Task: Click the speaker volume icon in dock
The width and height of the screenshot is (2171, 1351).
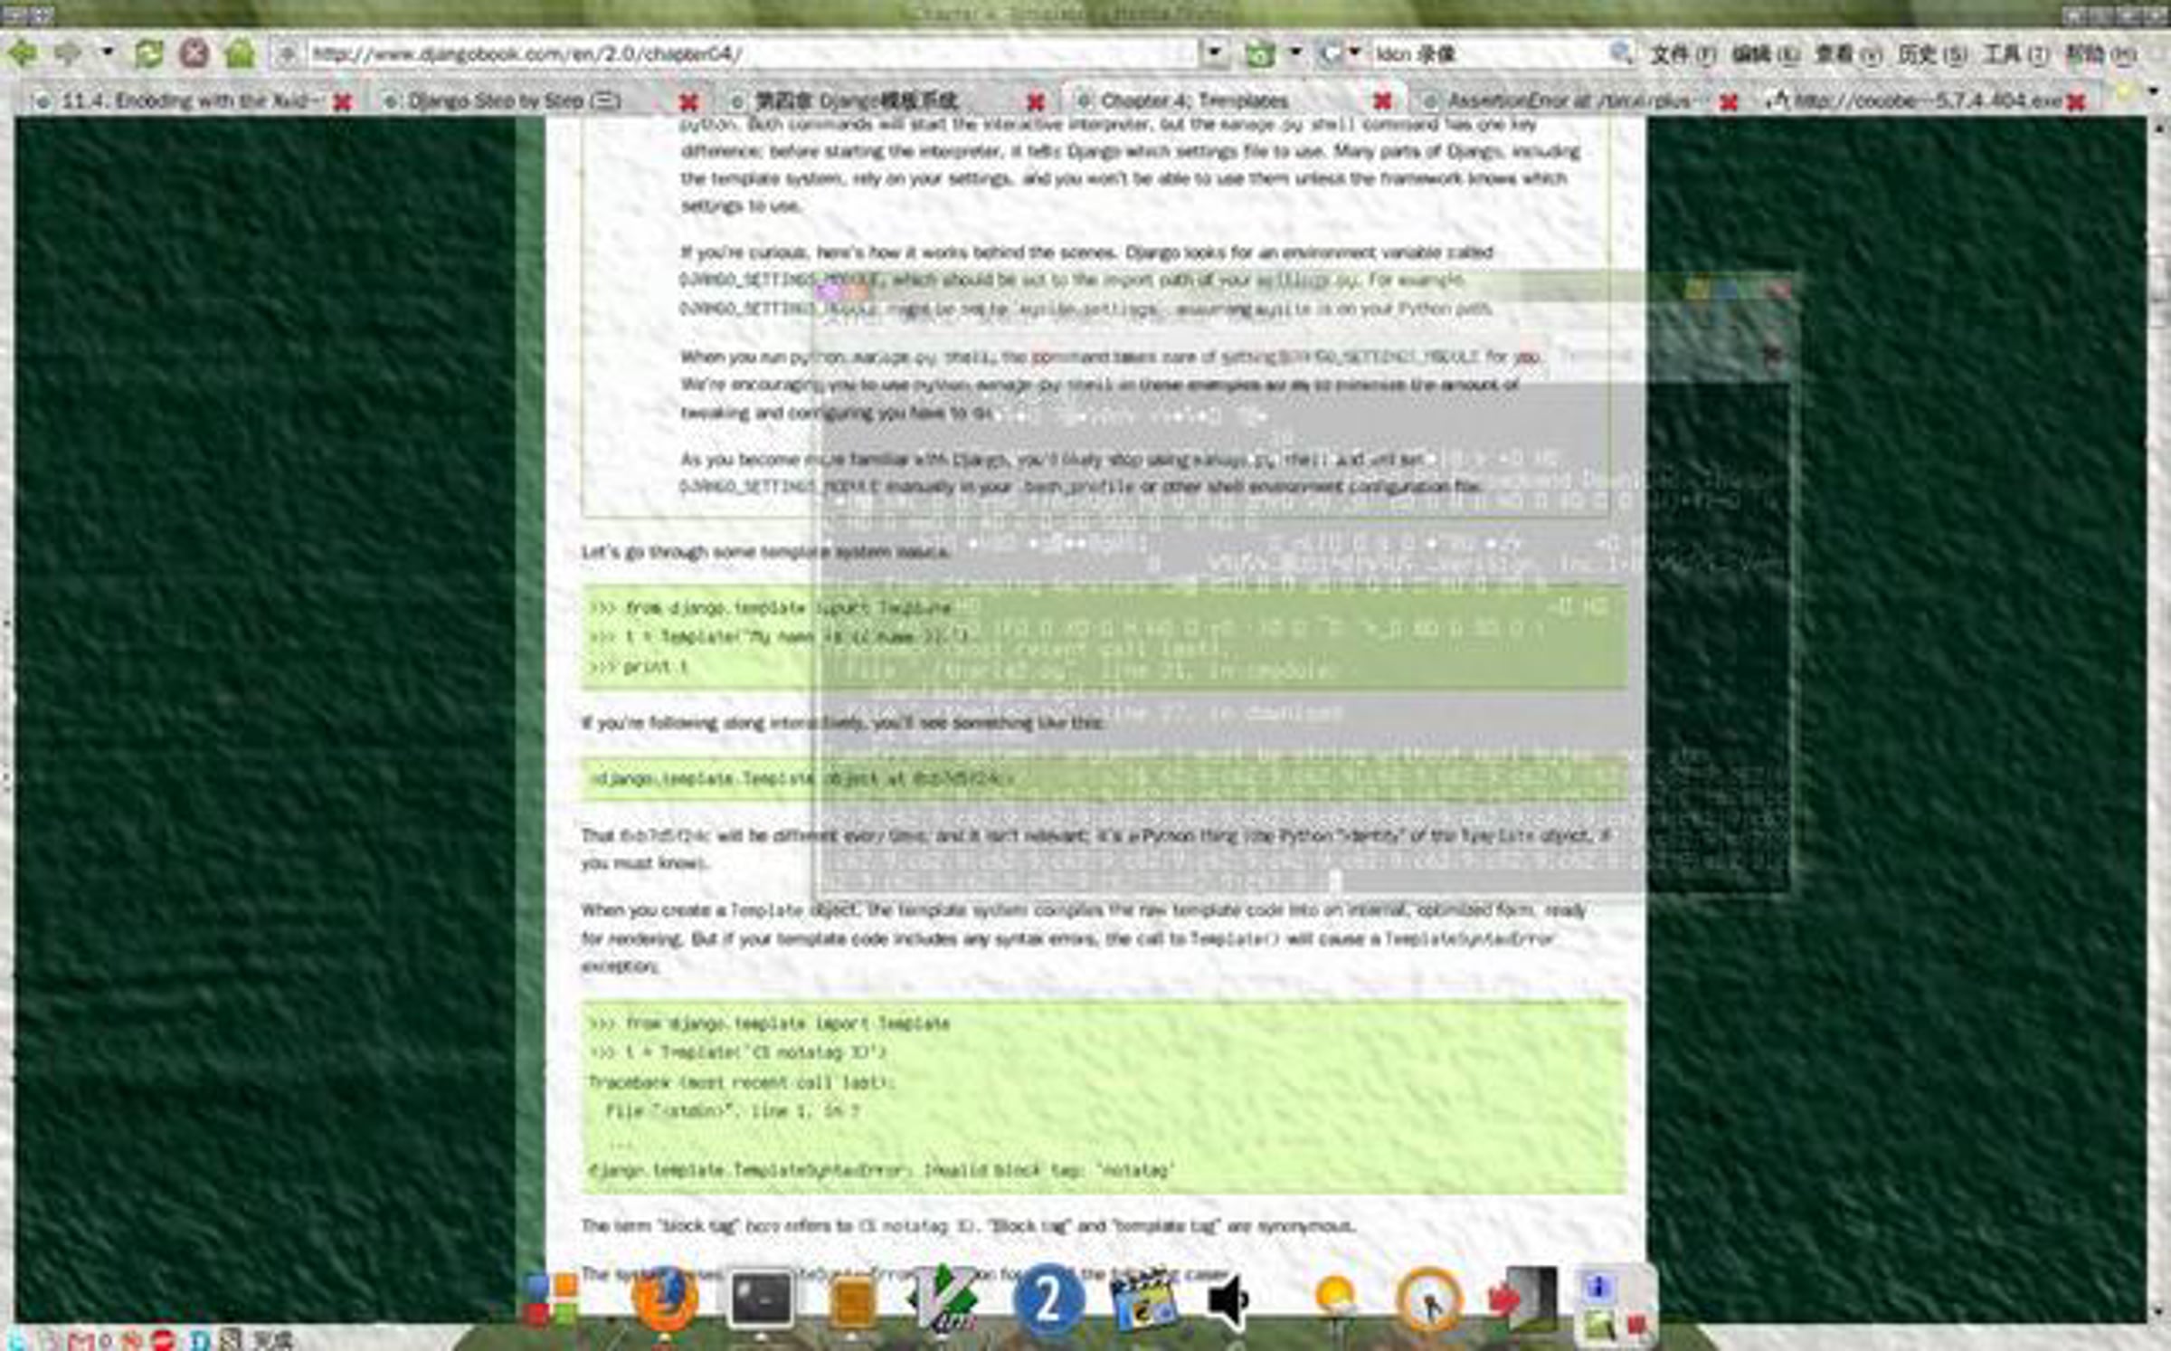Action: pos(1229,1301)
